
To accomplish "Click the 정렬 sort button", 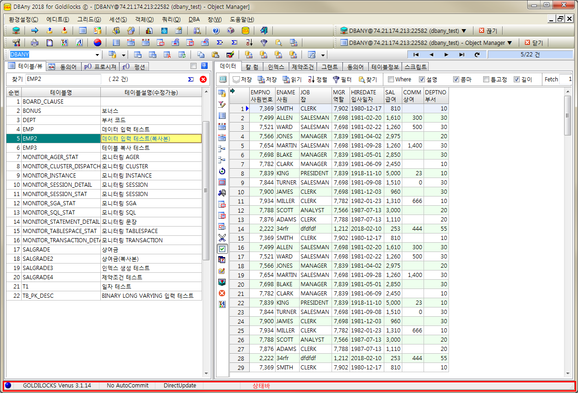I will [x=317, y=80].
